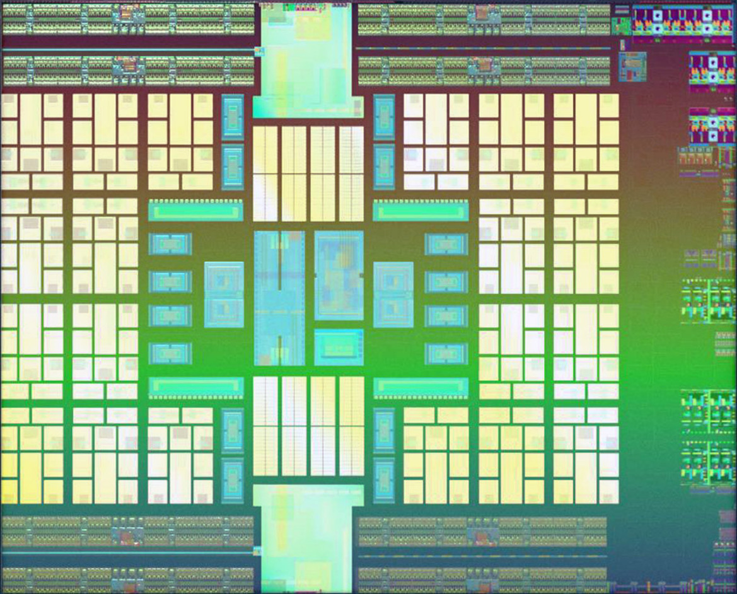
Task: Click the large pale-green block at bottom center
Action: pyautogui.click(x=308, y=539)
